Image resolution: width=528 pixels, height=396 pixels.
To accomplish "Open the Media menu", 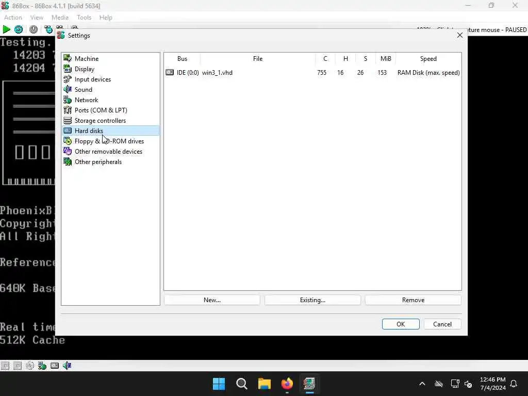I will 60,18.
